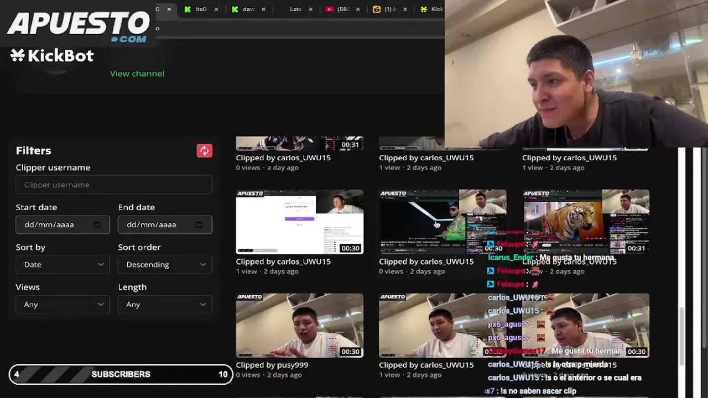Open the partial top thumbnail showing 00:31

[299, 143]
